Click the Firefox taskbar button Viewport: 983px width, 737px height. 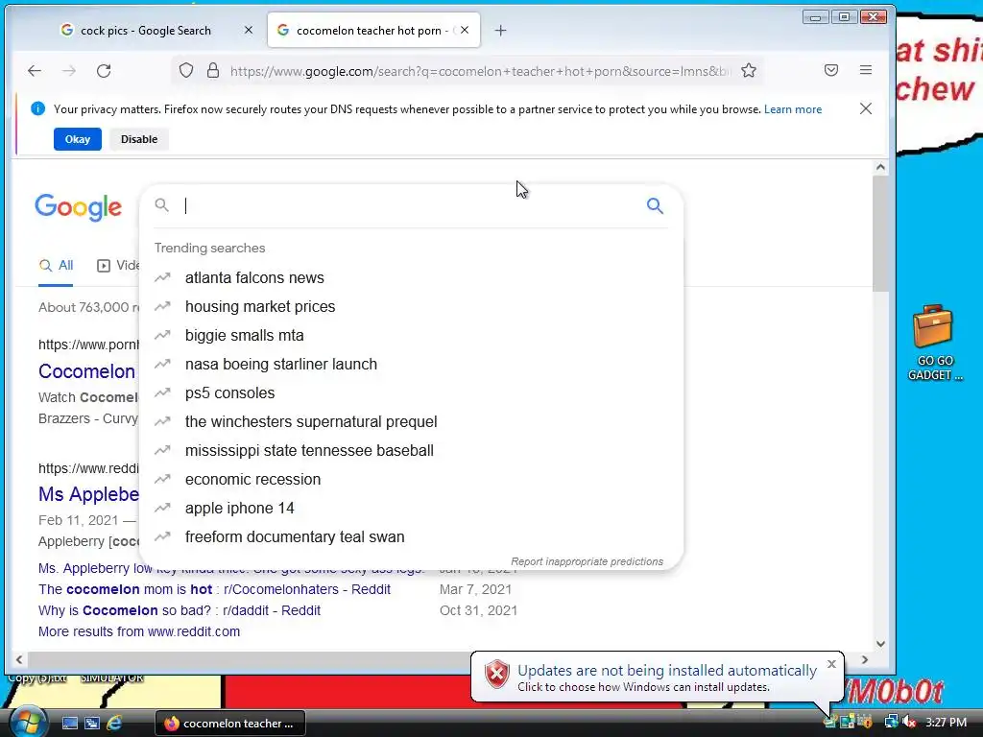tap(230, 724)
